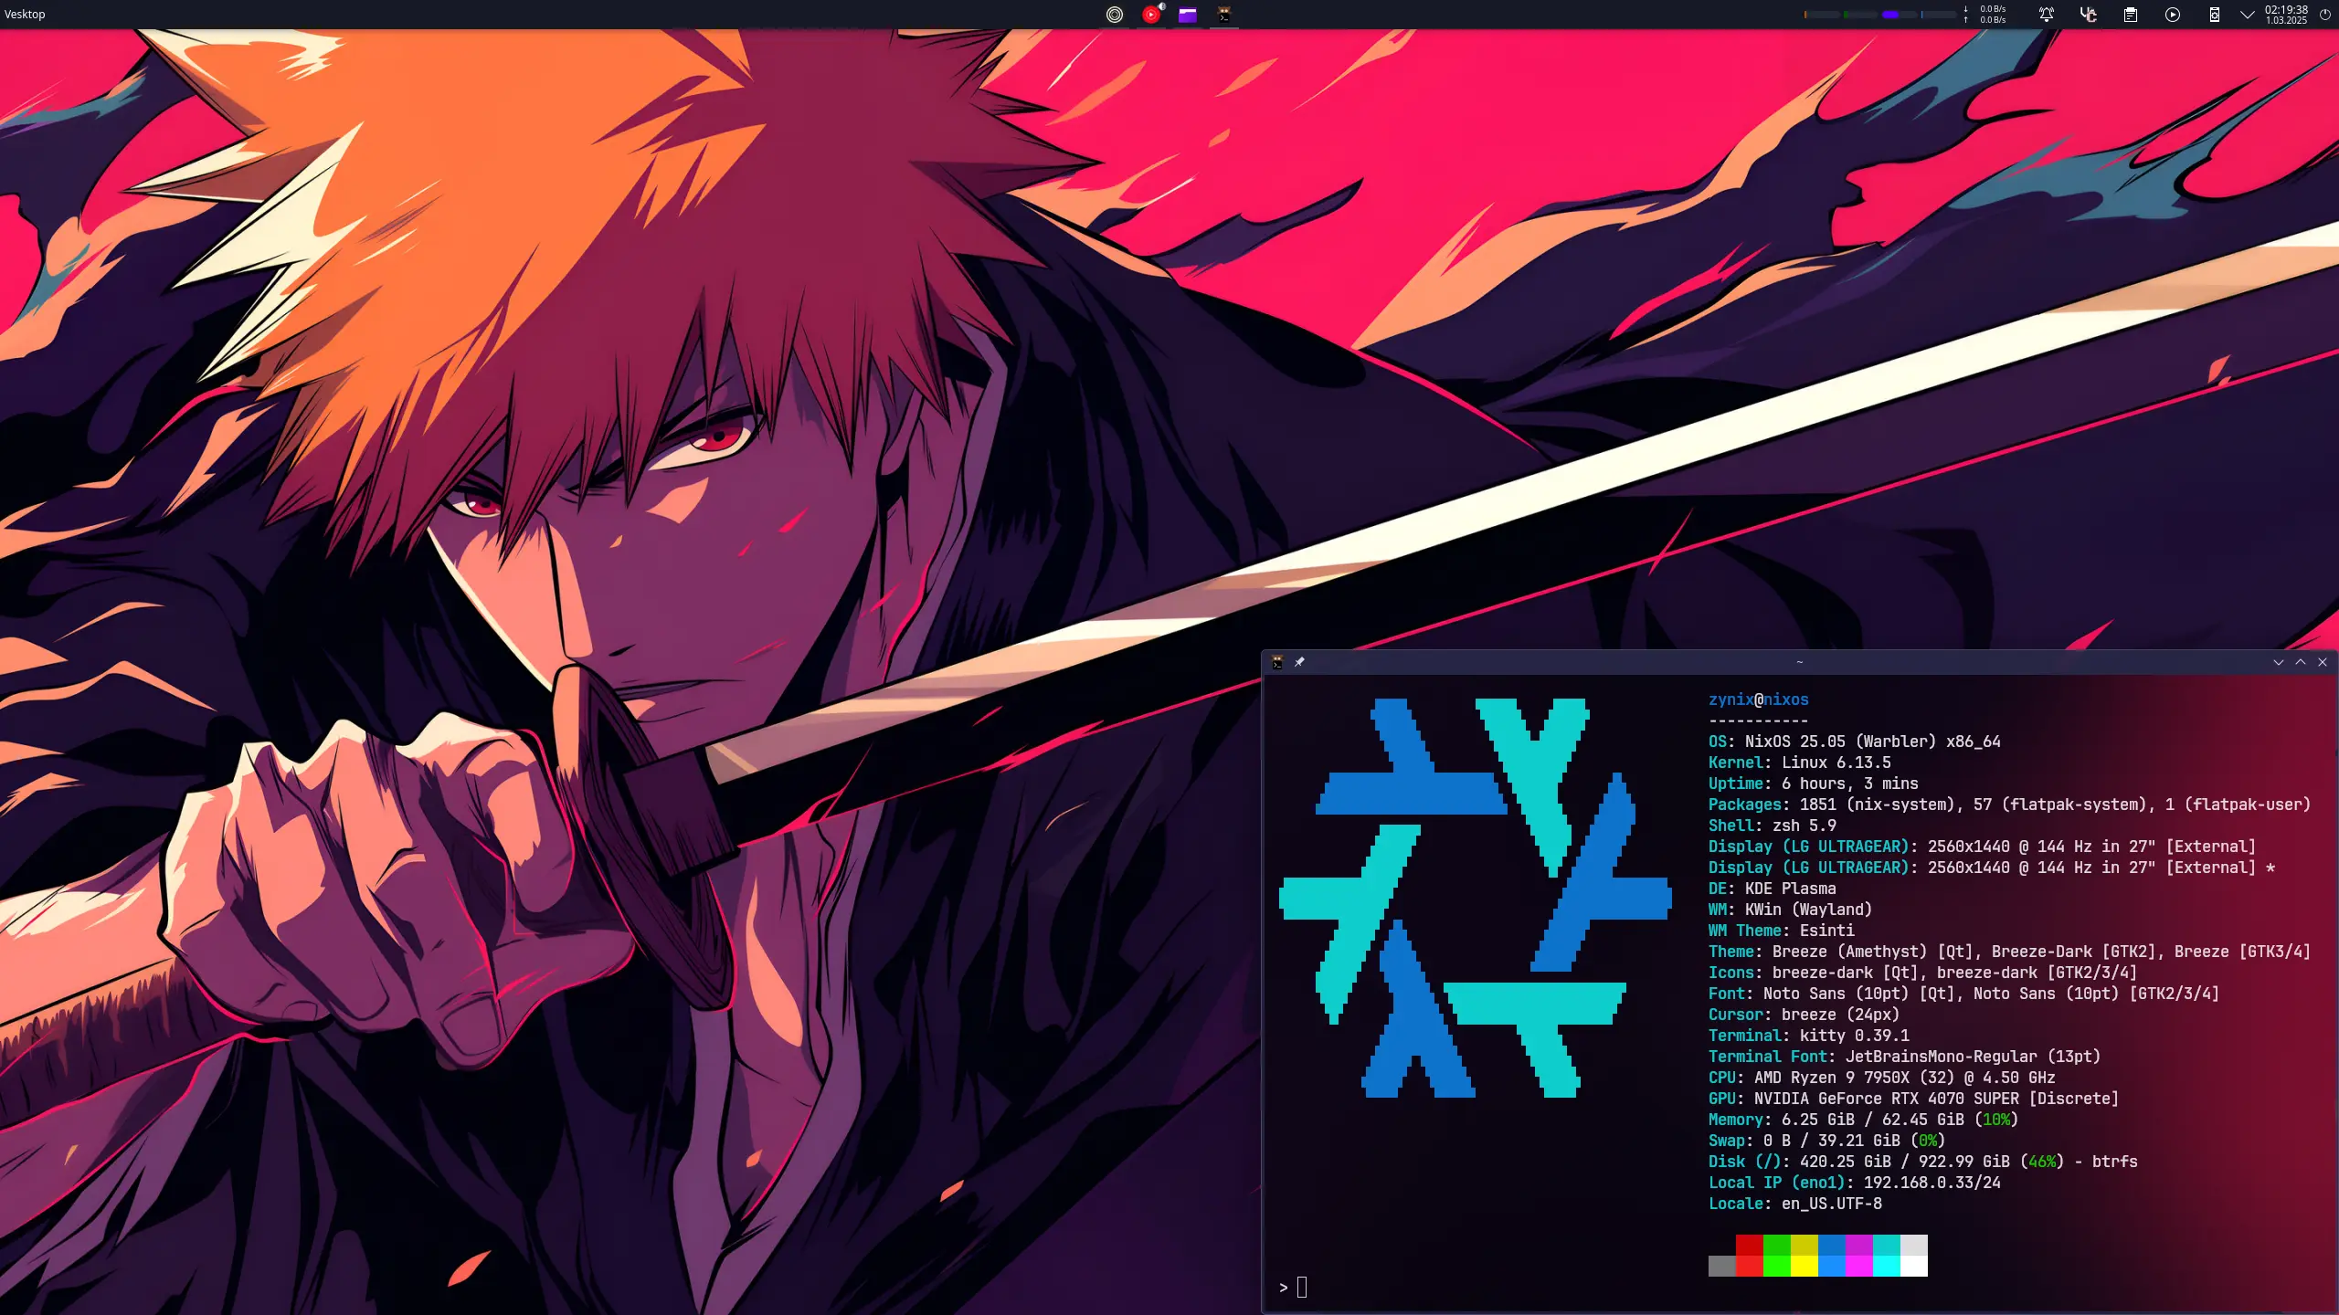
Task: Minimize the kitty terminal window
Action: pyautogui.click(x=2279, y=662)
